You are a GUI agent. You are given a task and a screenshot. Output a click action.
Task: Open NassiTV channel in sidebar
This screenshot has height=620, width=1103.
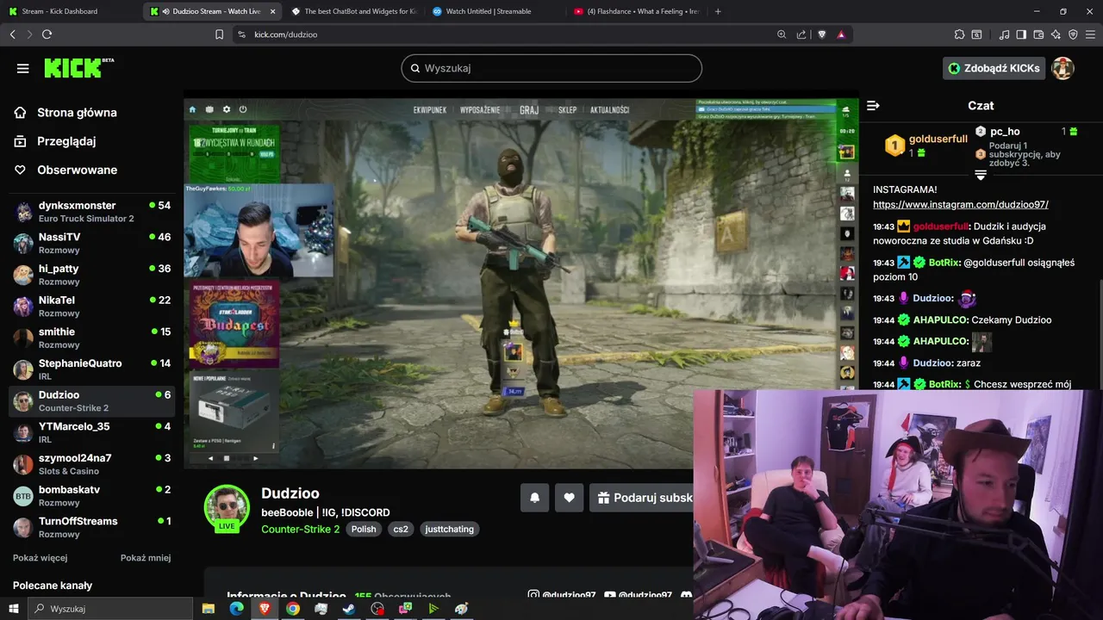coord(92,243)
